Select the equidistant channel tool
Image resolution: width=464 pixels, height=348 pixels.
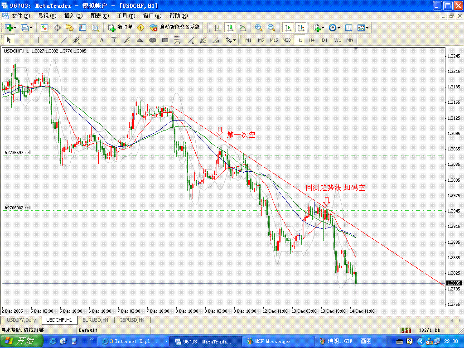(x=76, y=40)
